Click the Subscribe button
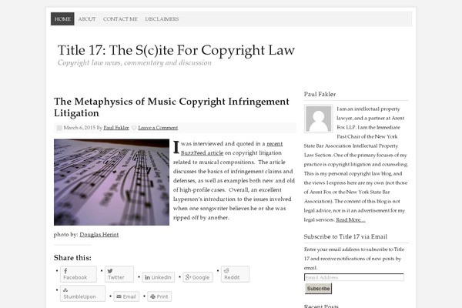 (x=318, y=288)
